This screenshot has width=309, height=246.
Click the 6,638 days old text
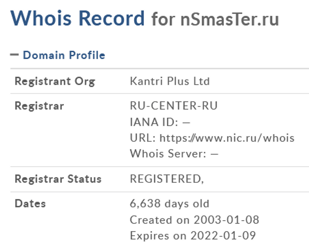pyautogui.click(x=170, y=204)
